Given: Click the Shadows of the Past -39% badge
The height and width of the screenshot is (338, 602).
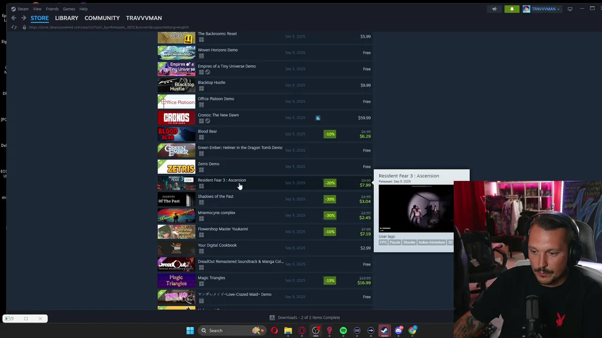Looking at the screenshot, I should coord(330,199).
